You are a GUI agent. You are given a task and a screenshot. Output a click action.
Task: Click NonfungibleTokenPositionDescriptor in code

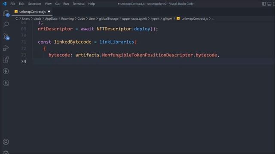pos(147,55)
